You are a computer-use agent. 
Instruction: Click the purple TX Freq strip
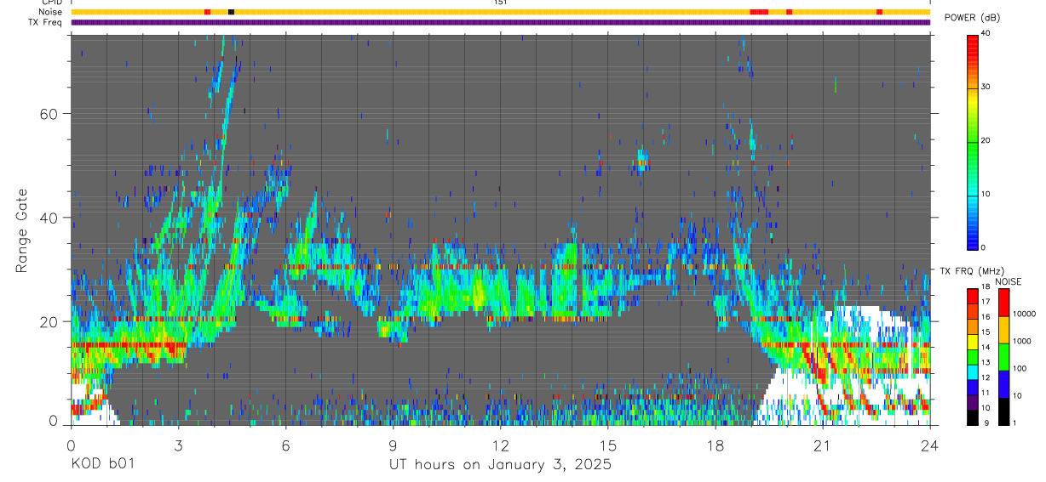point(501,22)
